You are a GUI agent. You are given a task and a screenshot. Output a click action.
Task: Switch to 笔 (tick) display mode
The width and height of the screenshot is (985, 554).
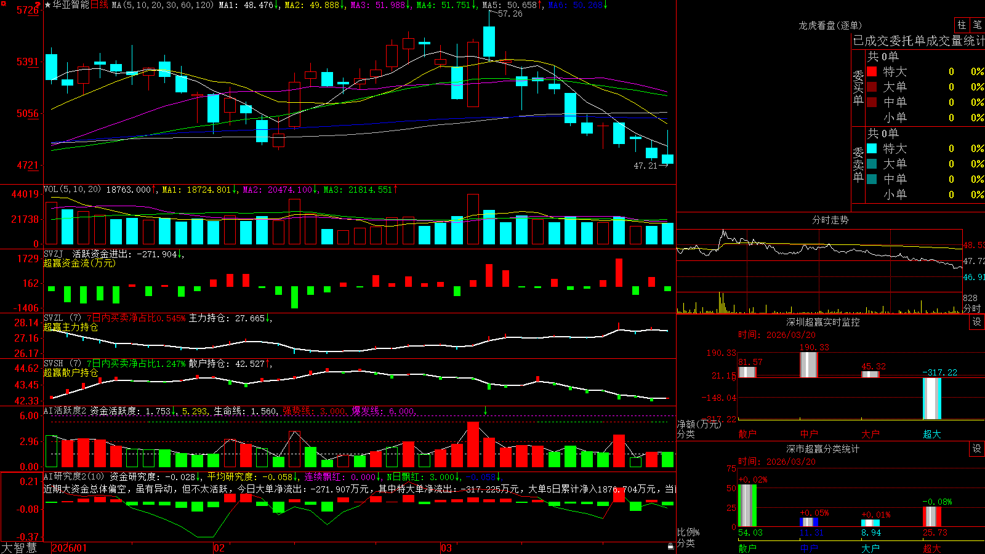pyautogui.click(x=978, y=25)
